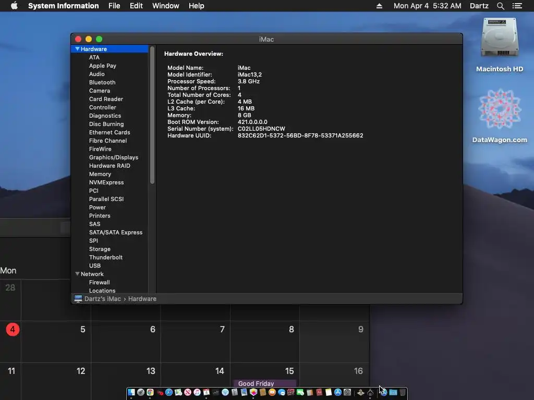534x400 pixels.
Task: Click Model Identifier value iMac13,2
Action: pyautogui.click(x=250, y=74)
